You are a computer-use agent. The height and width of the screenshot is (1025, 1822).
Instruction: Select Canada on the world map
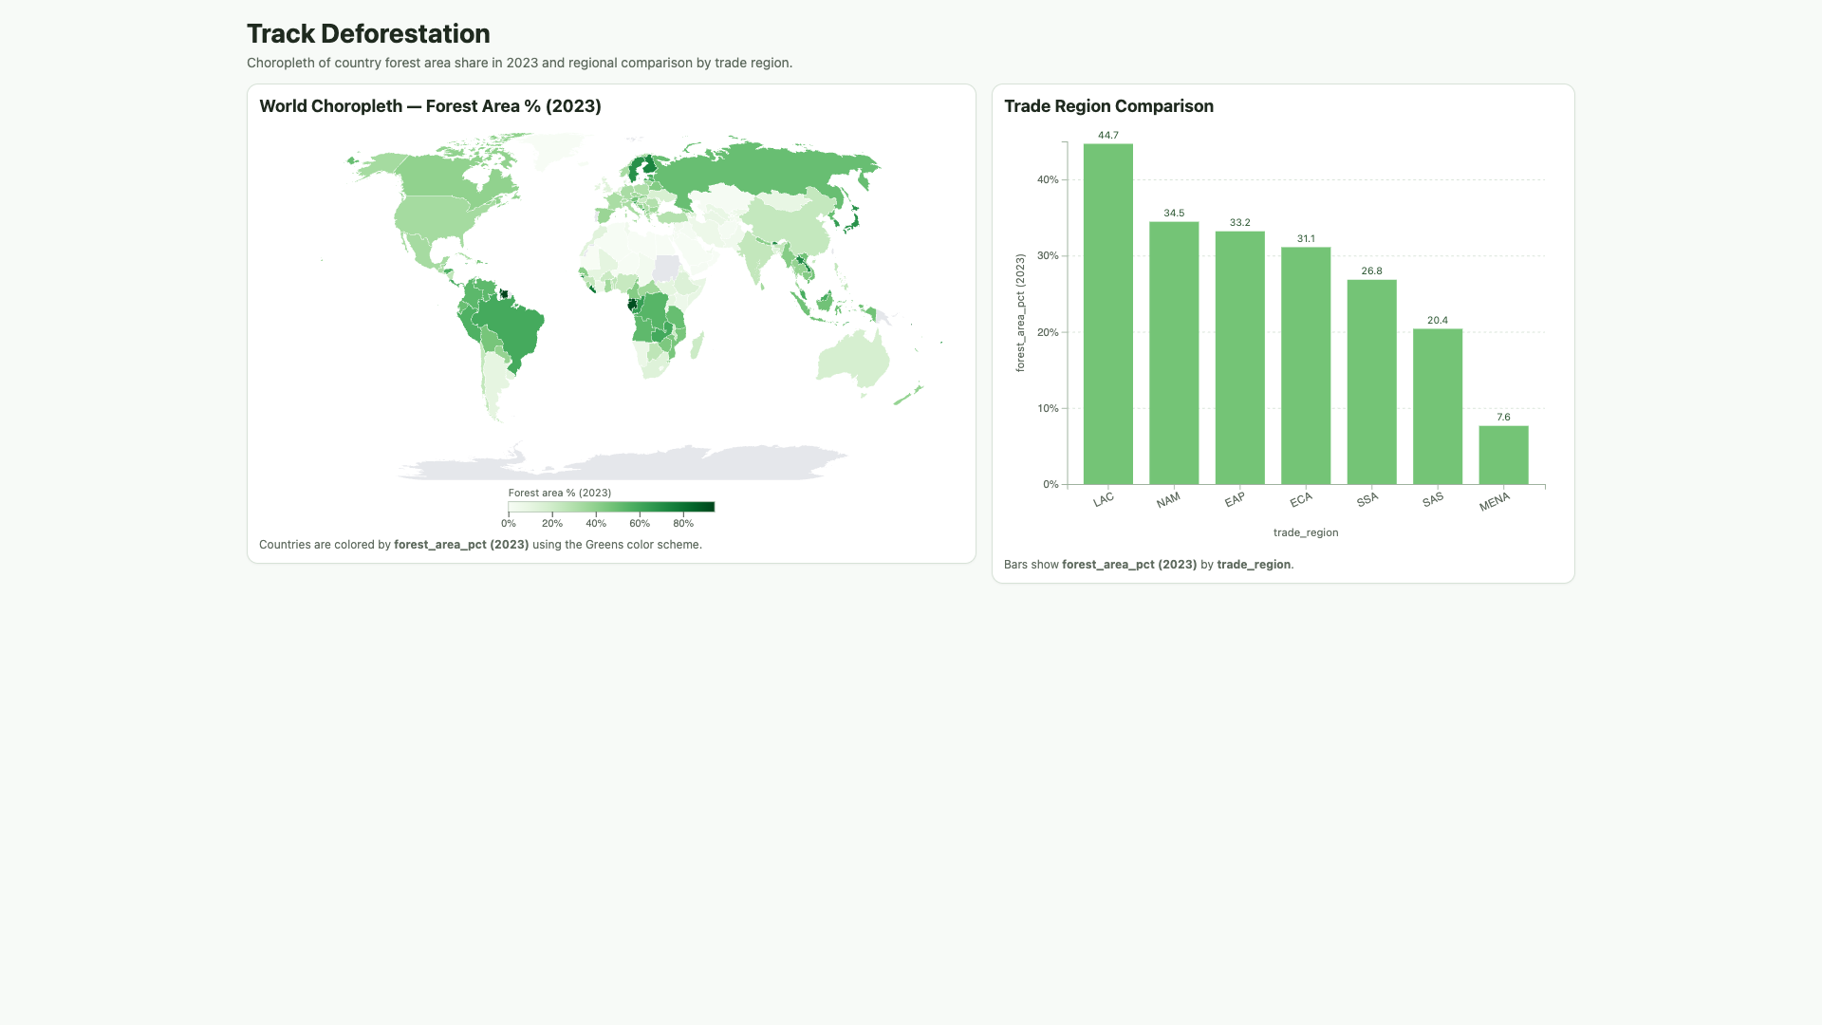coord(446,176)
